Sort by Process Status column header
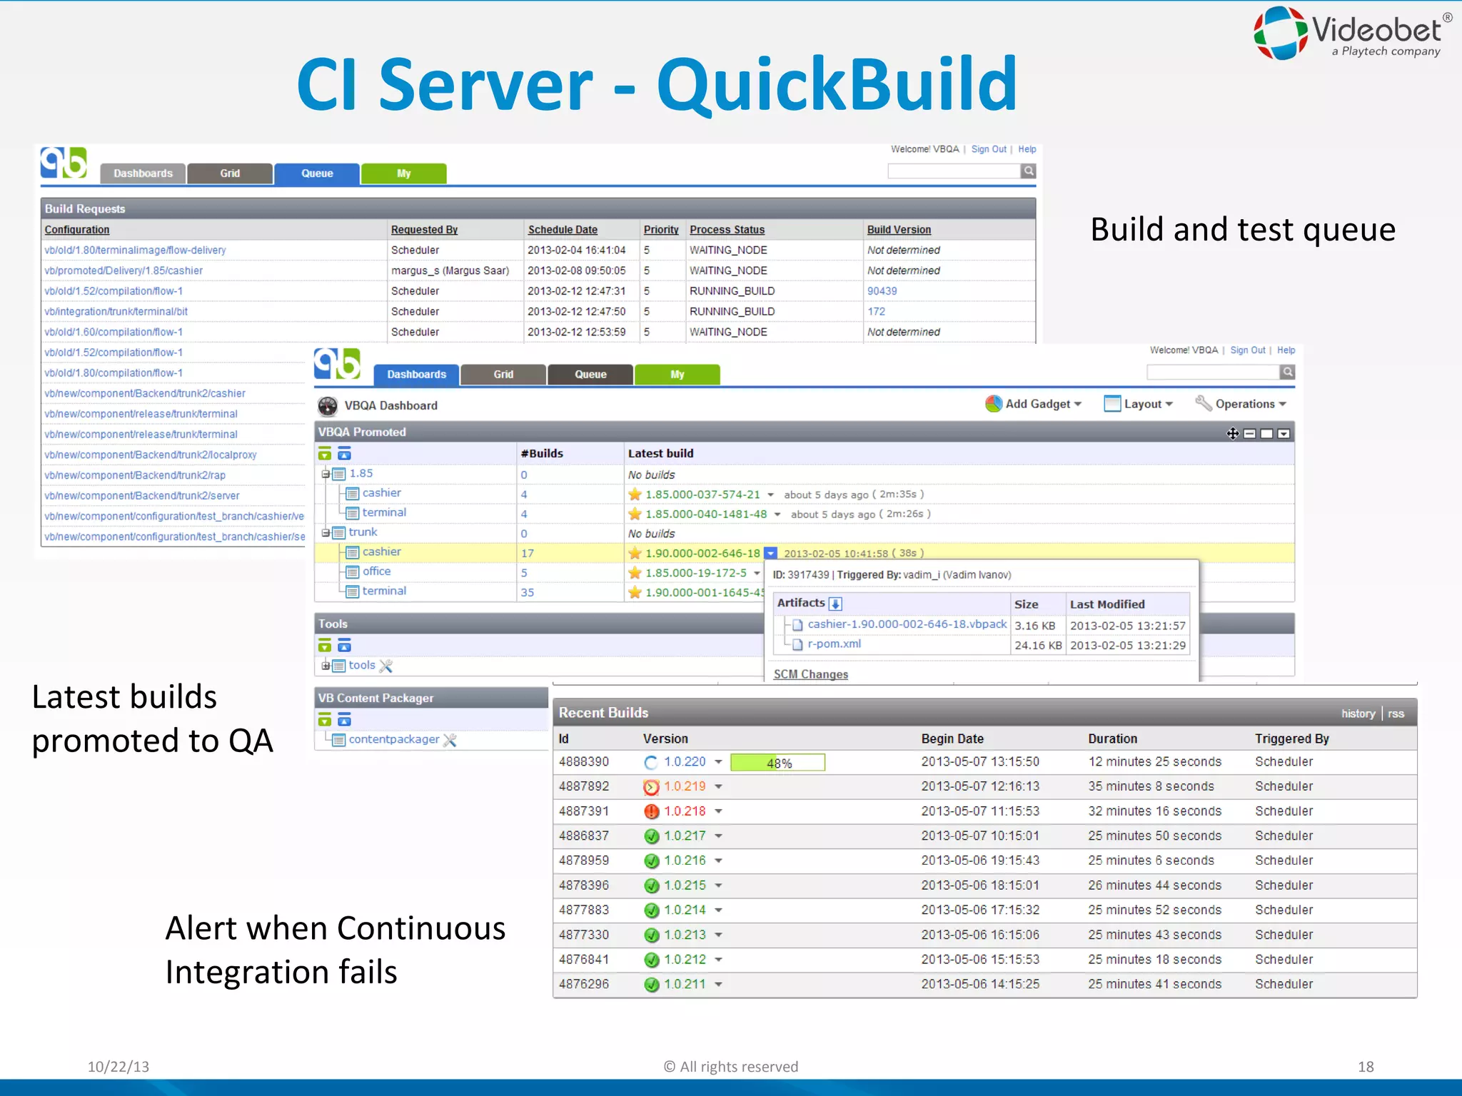1462x1096 pixels. pos(727,230)
